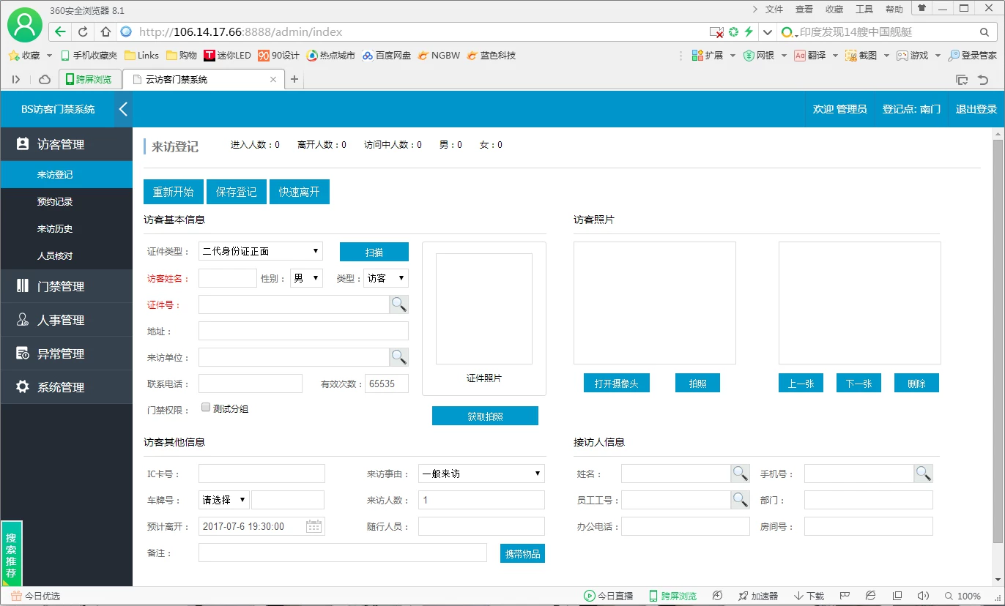Reload the page with the refresh icon

coord(83,32)
